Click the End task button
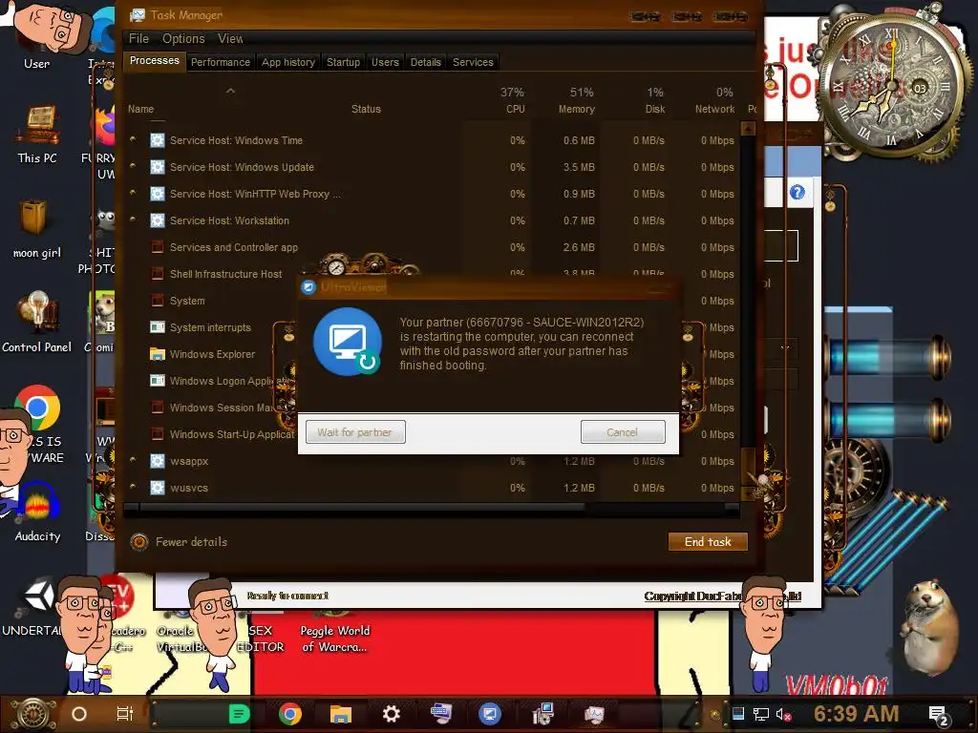 [x=708, y=542]
